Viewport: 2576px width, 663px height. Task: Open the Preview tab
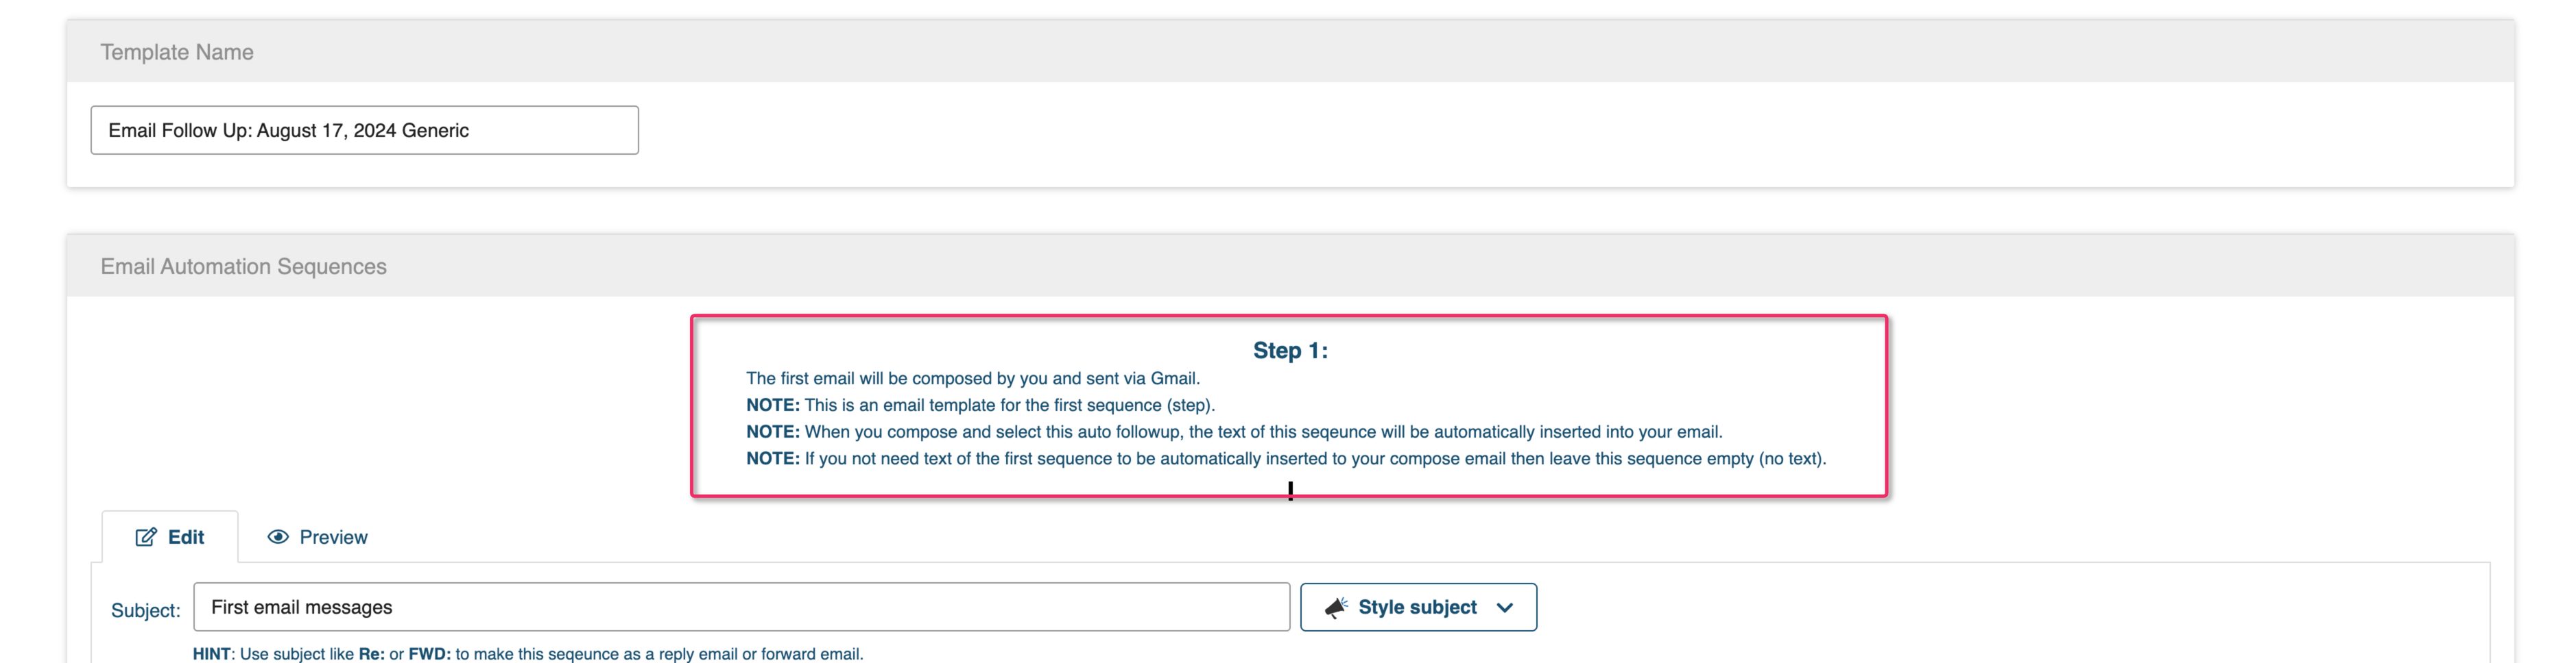tap(317, 537)
